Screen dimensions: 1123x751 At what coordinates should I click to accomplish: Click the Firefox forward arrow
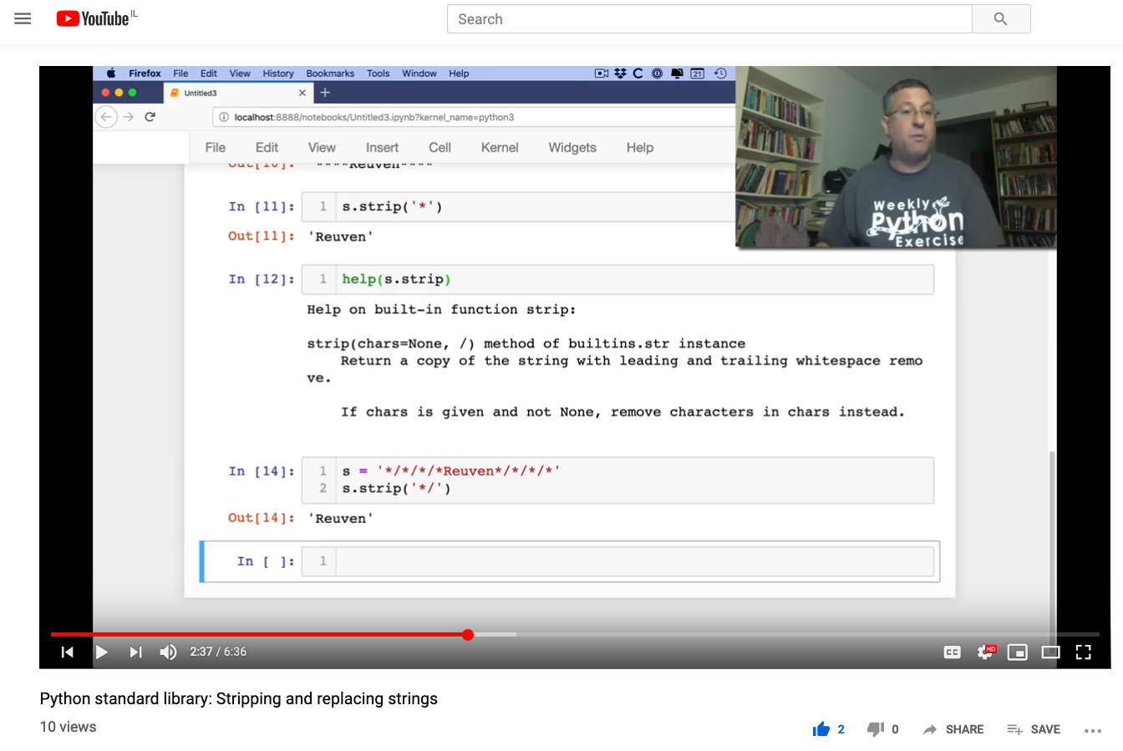(128, 117)
